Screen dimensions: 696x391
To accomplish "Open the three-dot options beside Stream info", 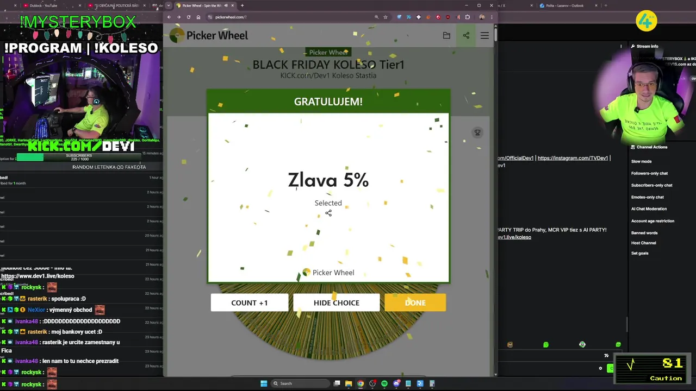I will click(621, 46).
